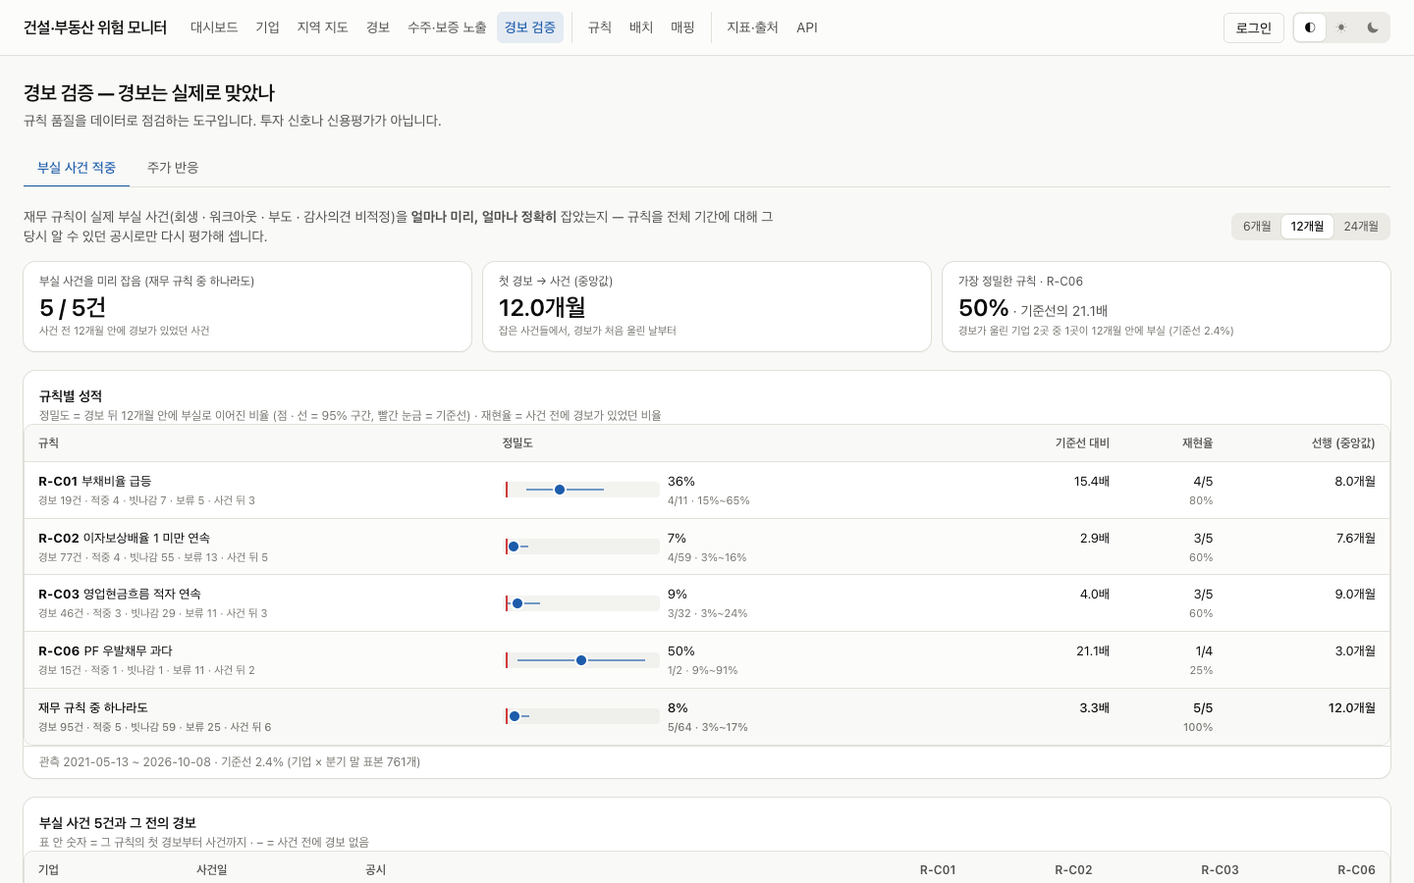1414x883 pixels.
Task: Select the R-C03 영업현금흐름 적자 연속 rule name
Action: click(x=120, y=594)
